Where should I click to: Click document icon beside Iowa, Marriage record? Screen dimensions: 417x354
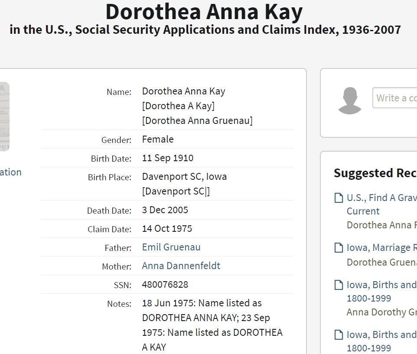tap(339, 248)
